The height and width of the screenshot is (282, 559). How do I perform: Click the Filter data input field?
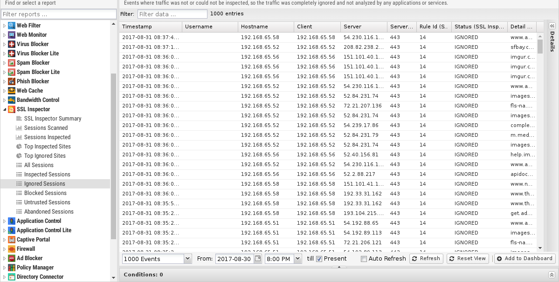coord(172,14)
